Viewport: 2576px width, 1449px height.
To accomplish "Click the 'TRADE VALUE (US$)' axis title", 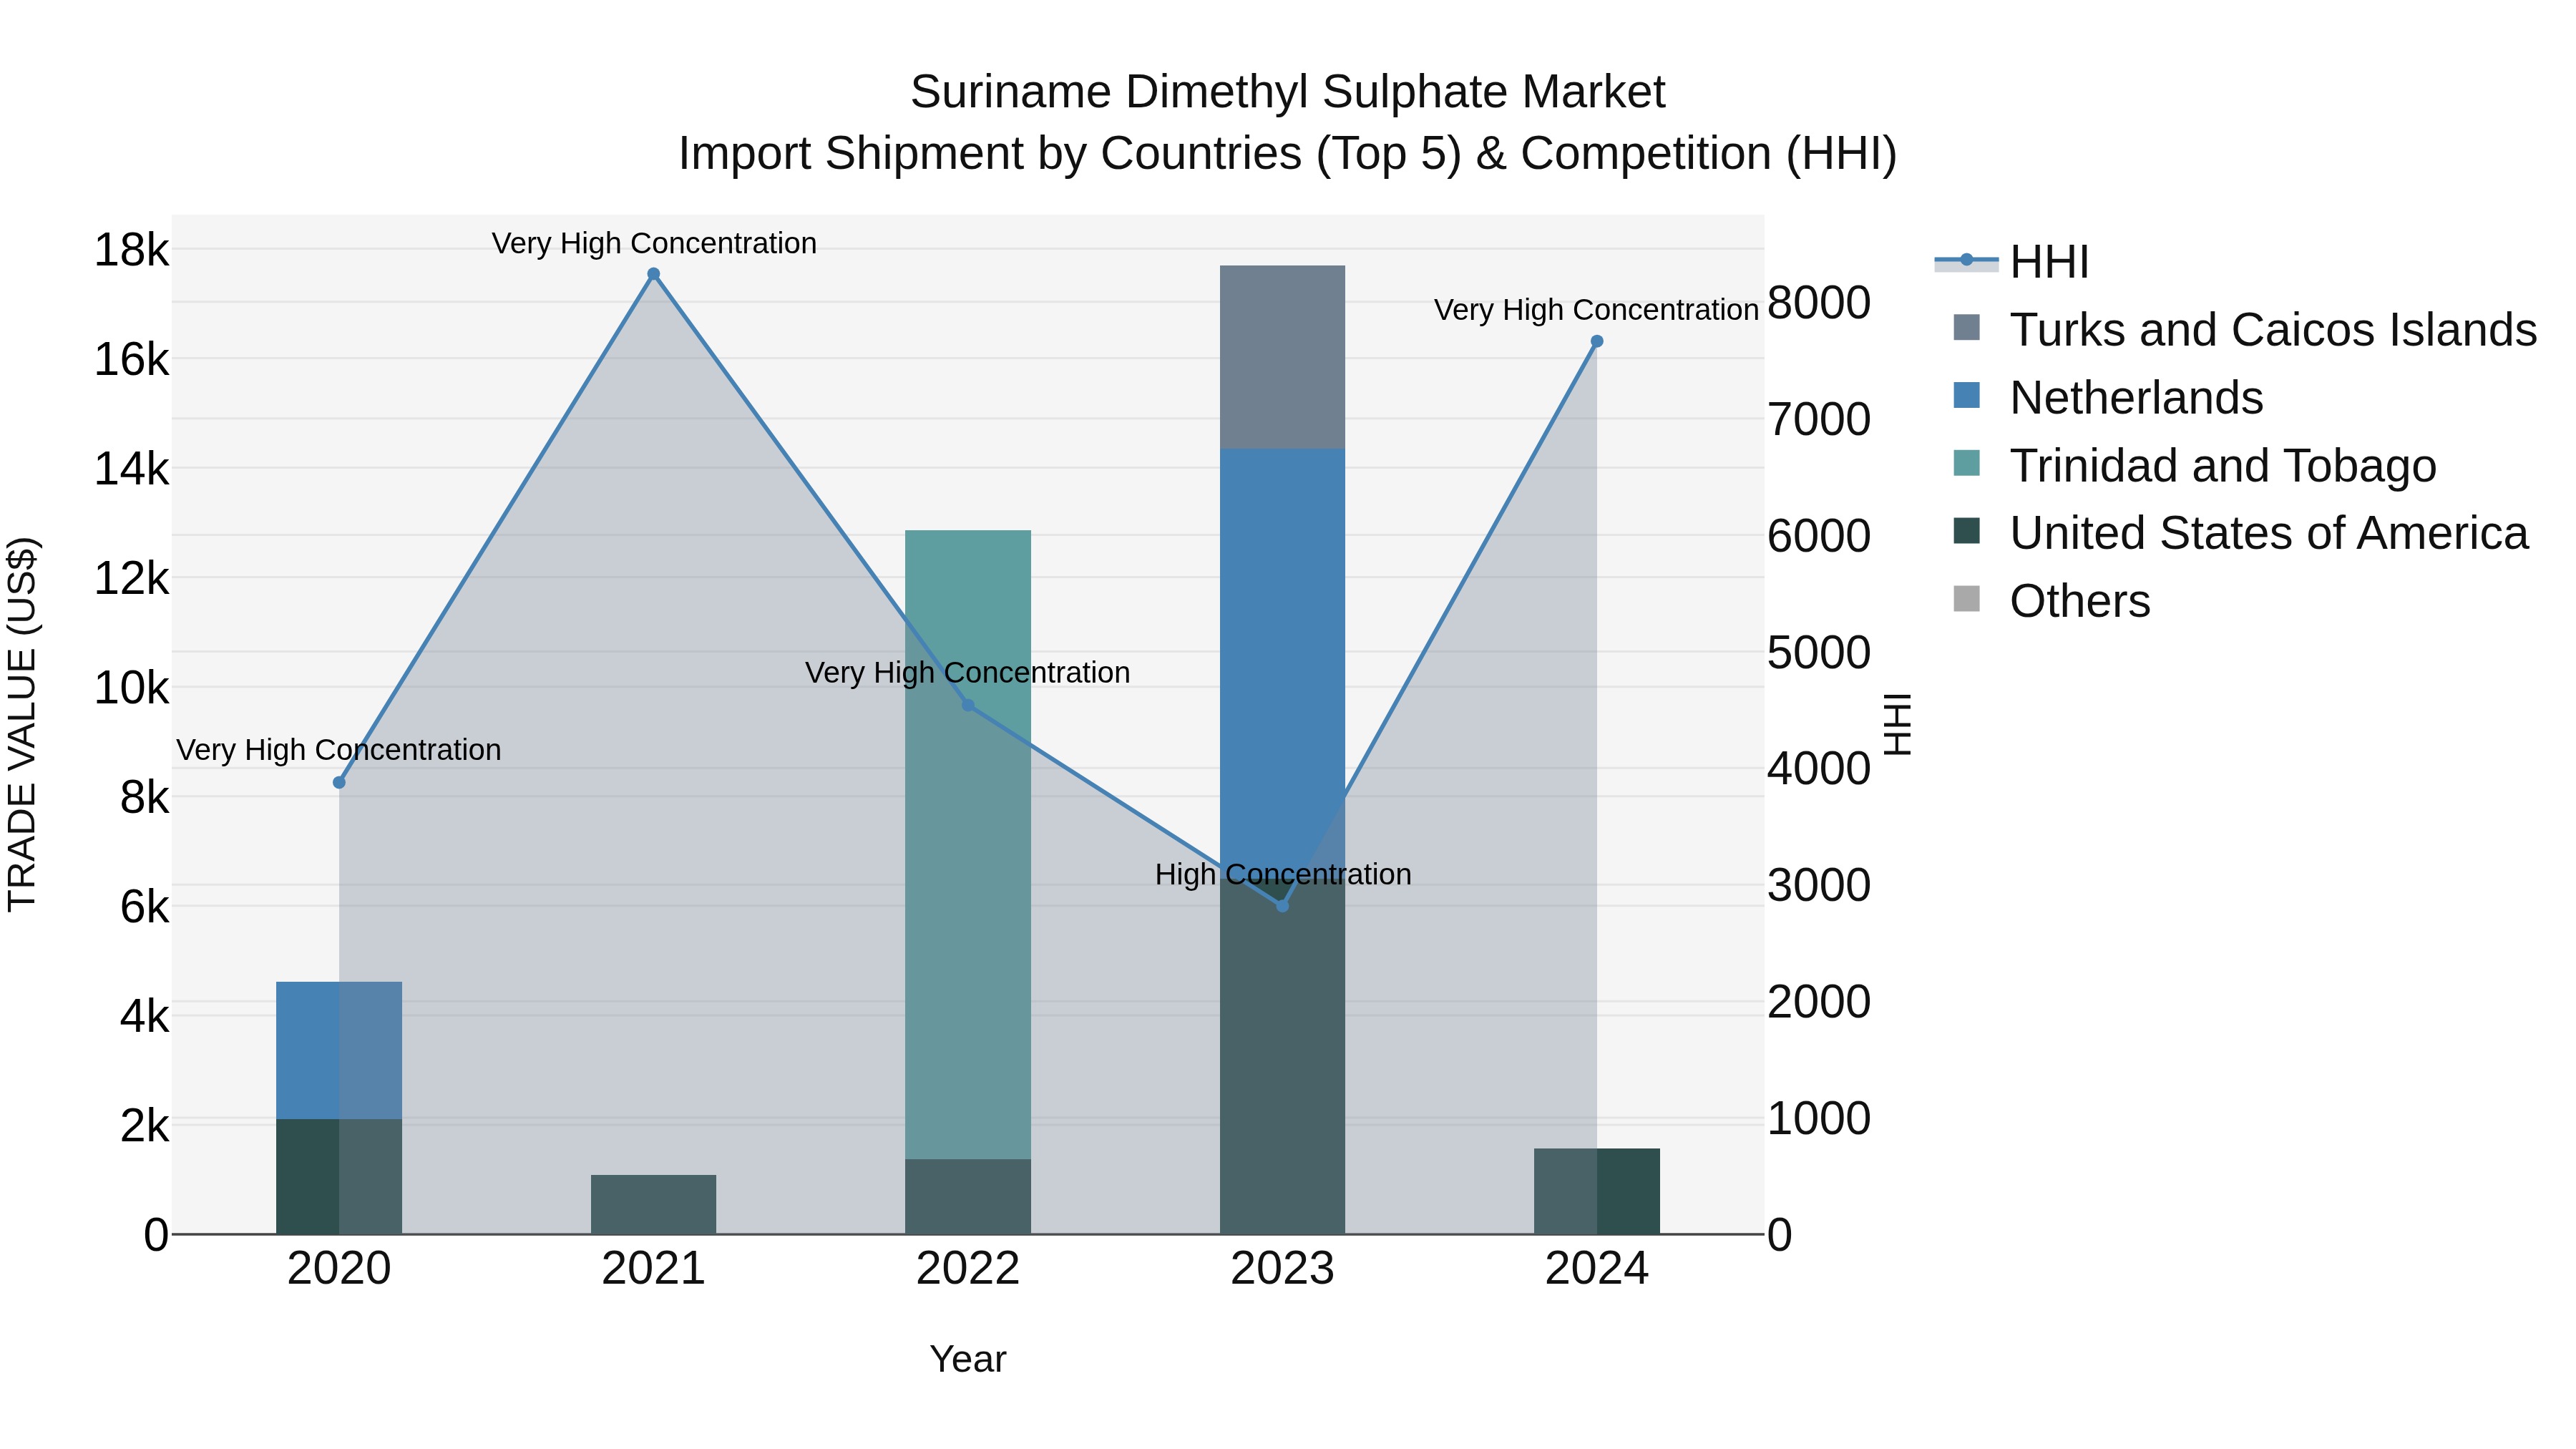I will [x=22, y=724].
